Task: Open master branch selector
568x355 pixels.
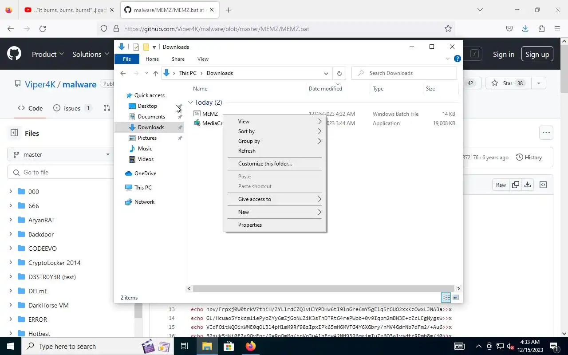Action: 61,154
